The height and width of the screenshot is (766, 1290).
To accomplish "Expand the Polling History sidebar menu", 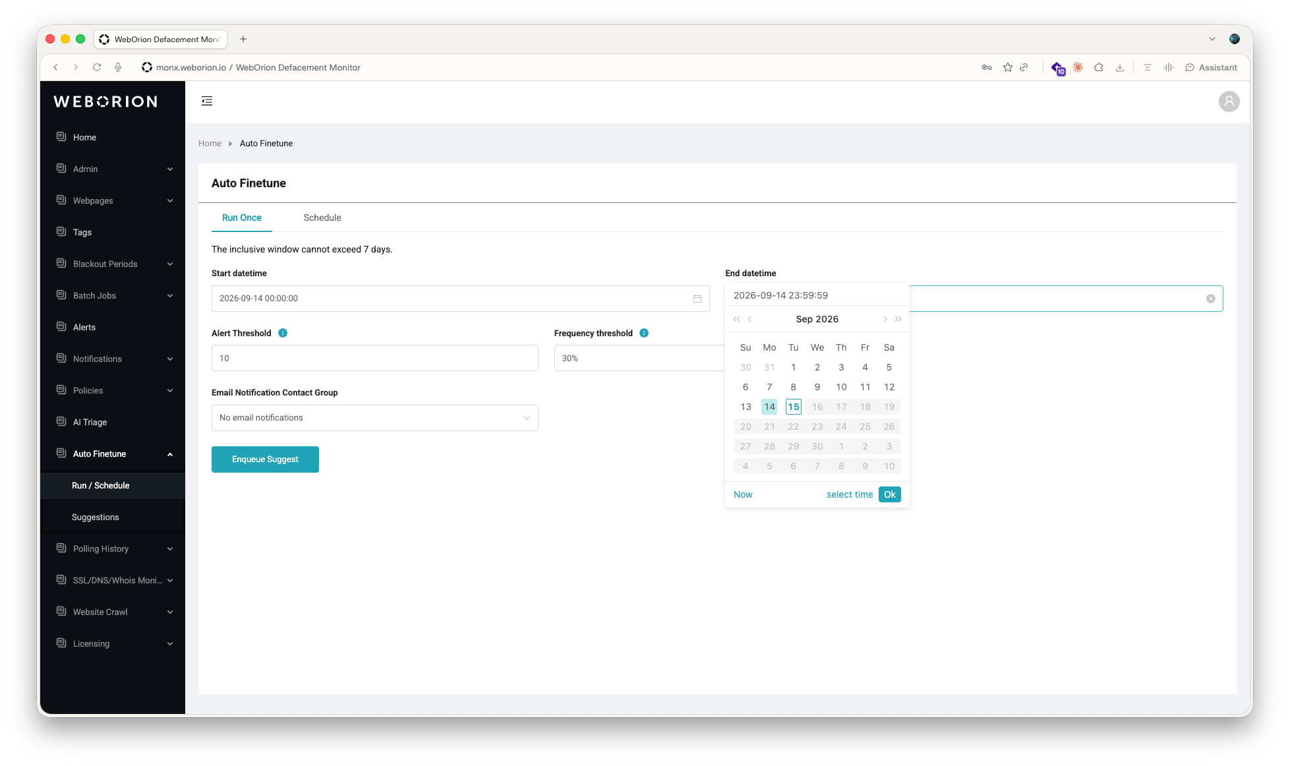I will click(113, 548).
